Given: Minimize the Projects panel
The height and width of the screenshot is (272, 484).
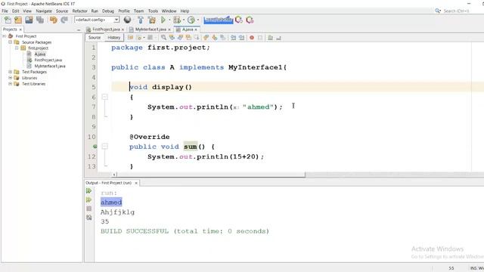Looking at the screenshot, I should click(x=79, y=30).
